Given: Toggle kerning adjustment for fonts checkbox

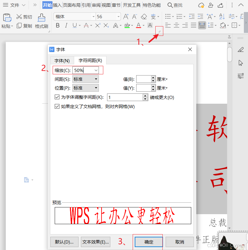Looking at the screenshot, I should [x=57, y=97].
